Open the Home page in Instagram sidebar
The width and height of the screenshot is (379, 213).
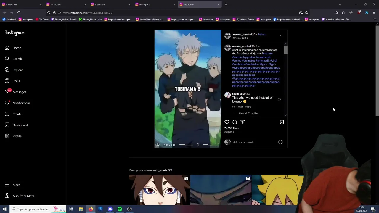coord(13,48)
